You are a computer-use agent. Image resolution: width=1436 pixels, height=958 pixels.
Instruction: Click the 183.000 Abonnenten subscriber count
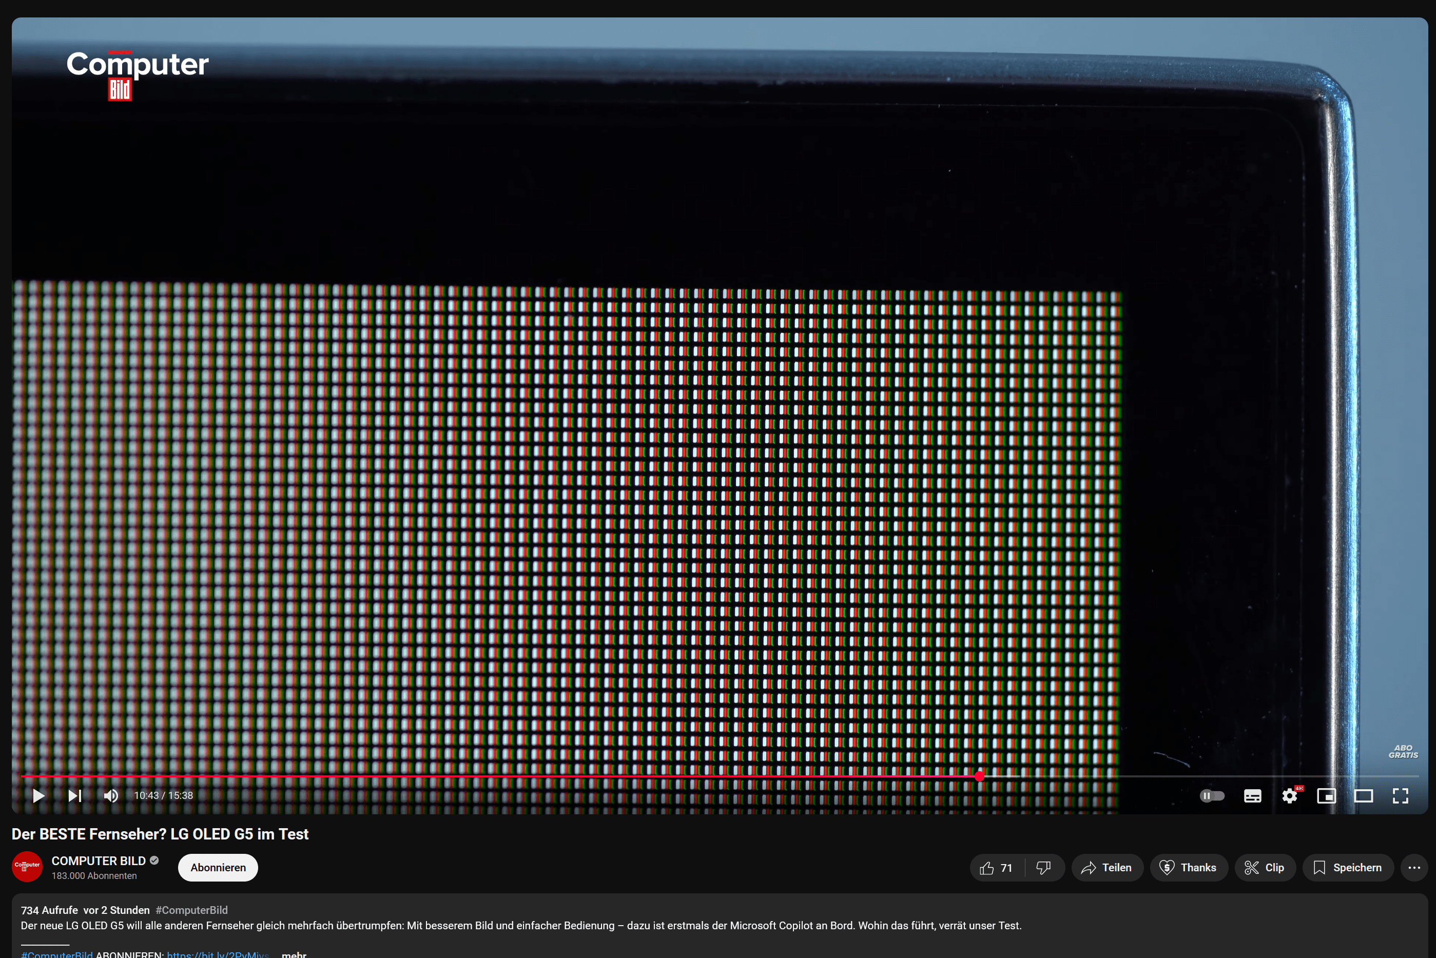[x=94, y=875]
